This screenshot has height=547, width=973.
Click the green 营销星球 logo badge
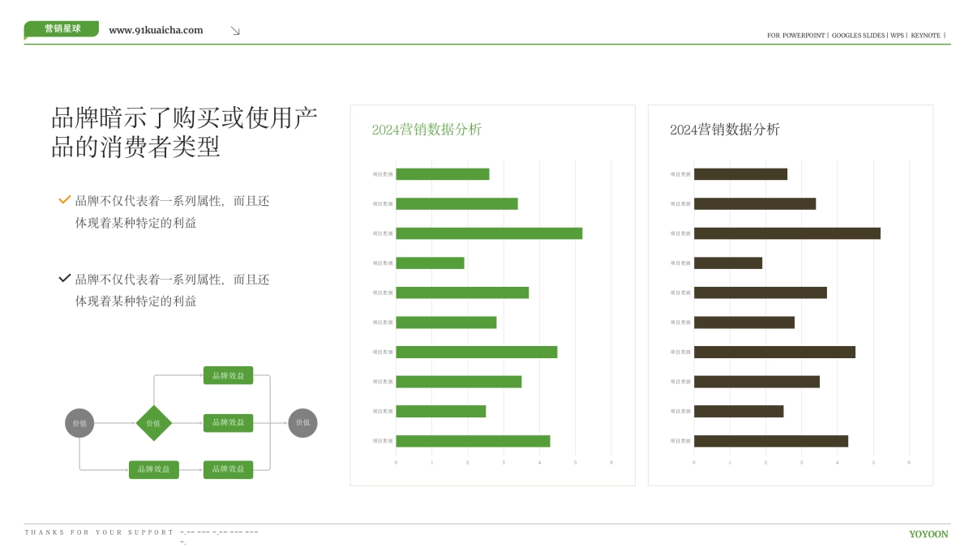[x=63, y=29]
